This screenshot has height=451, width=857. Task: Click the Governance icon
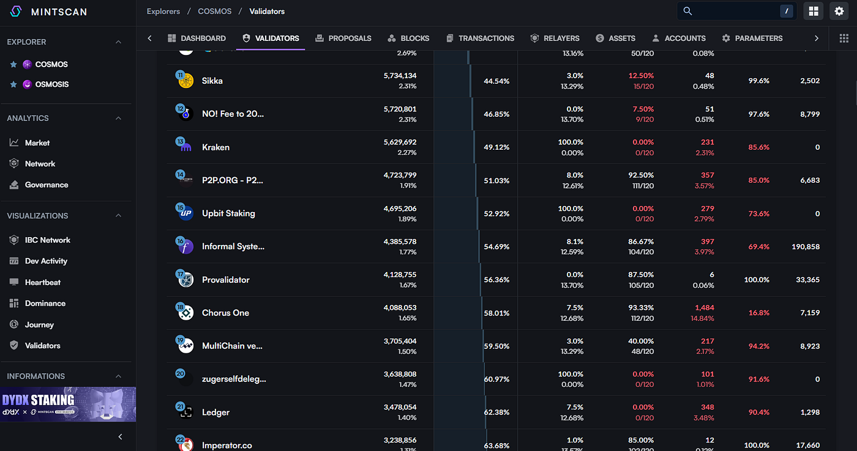[13, 185]
